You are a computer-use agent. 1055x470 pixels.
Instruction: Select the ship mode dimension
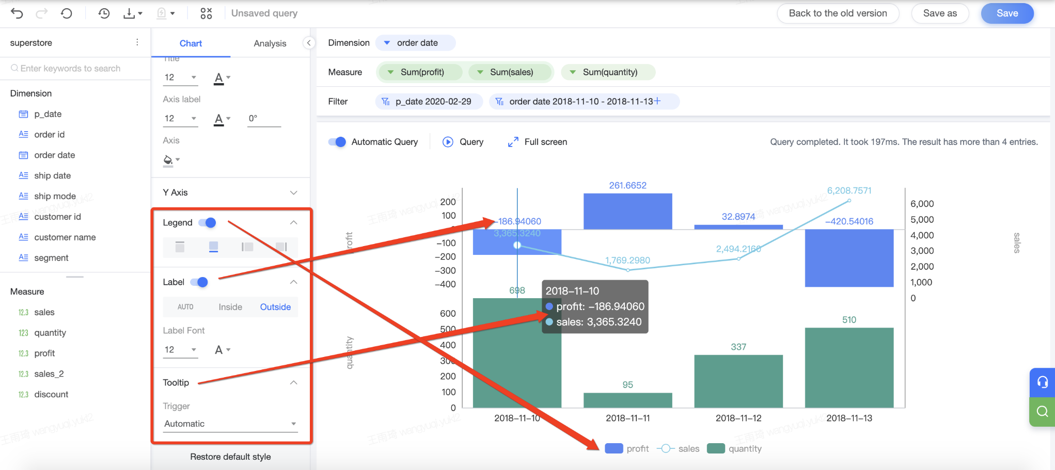(55, 196)
